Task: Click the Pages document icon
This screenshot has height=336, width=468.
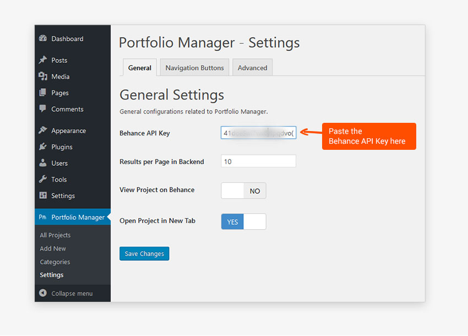Action: [x=43, y=93]
